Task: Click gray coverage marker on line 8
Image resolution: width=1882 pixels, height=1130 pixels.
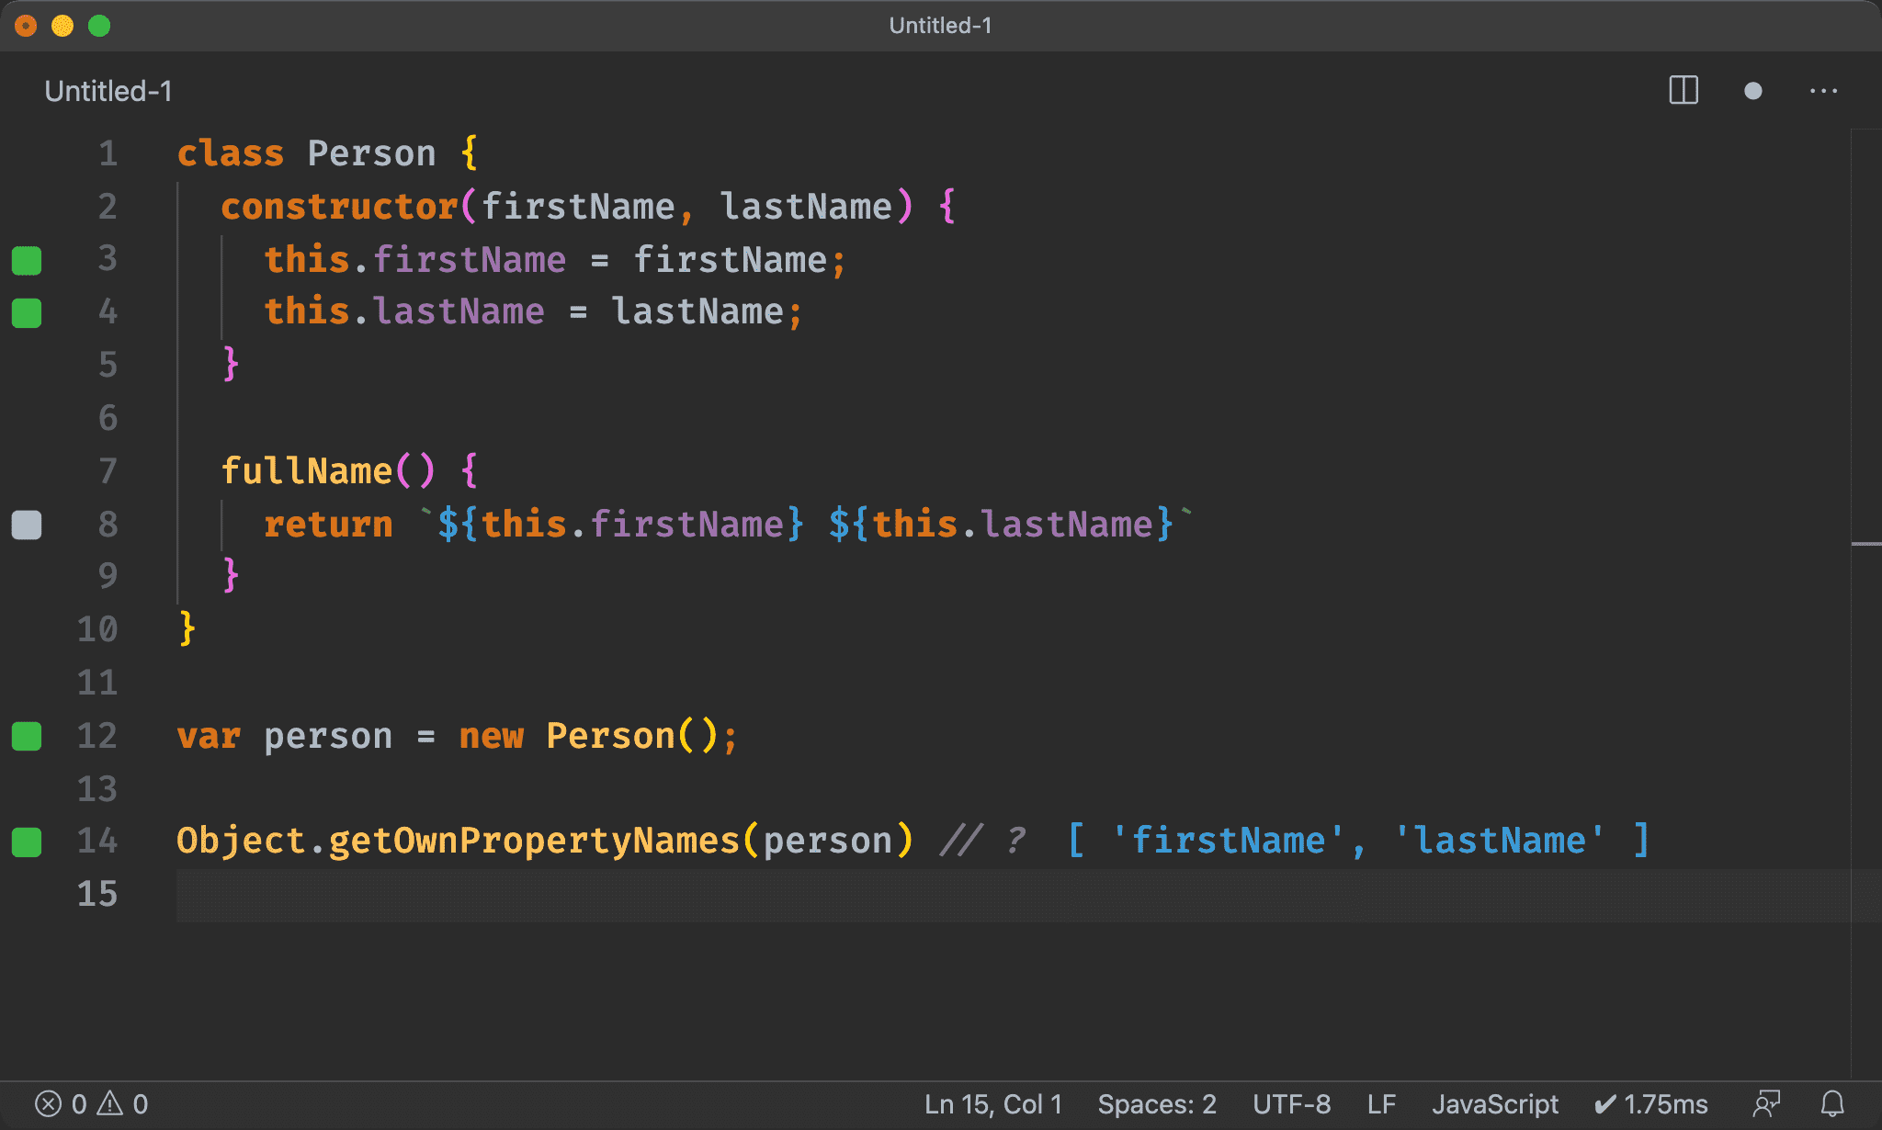Action: [27, 525]
